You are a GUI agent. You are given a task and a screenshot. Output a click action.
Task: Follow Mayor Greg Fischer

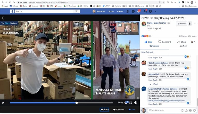(181, 24)
